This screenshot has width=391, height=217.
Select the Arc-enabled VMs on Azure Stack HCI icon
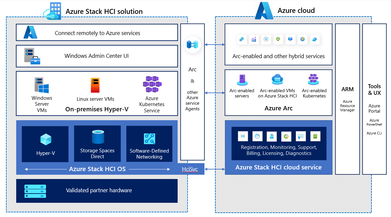pos(278,79)
